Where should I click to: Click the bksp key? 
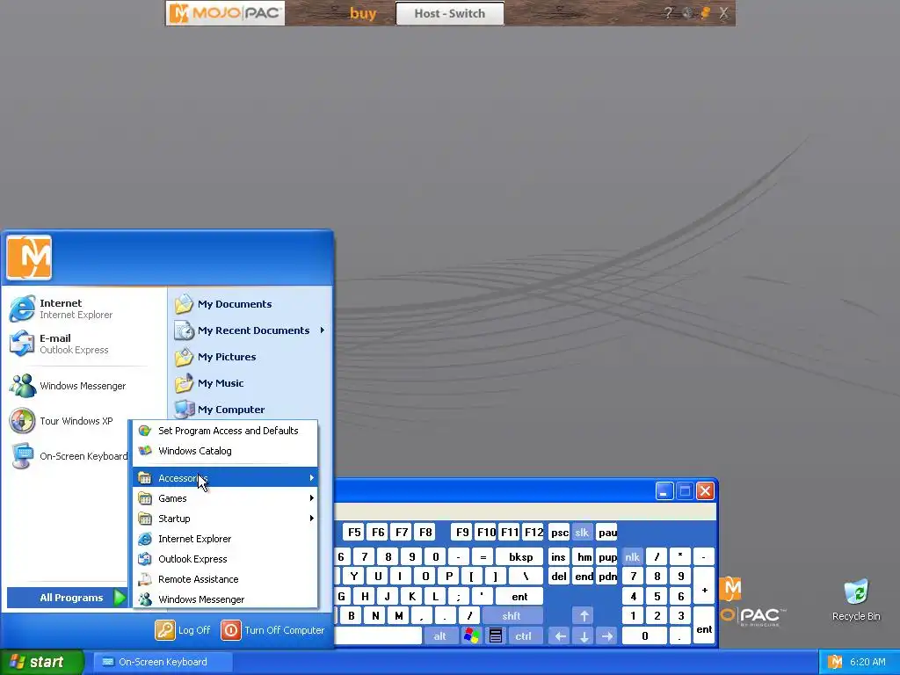click(x=520, y=556)
